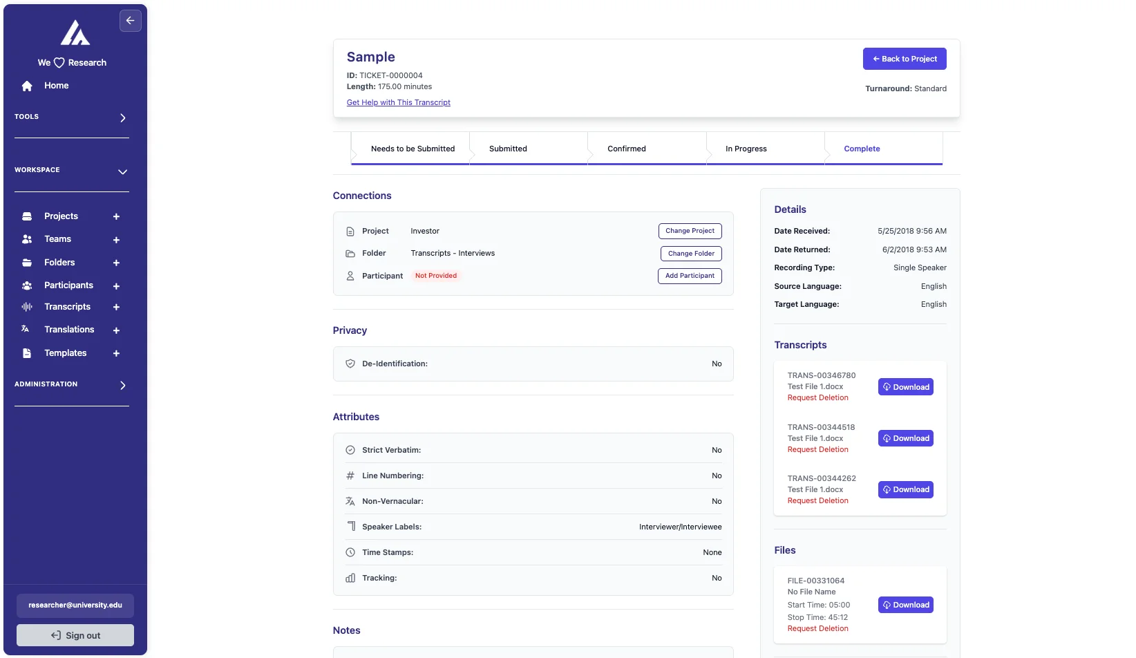Click the Templates document icon

[x=26, y=352]
